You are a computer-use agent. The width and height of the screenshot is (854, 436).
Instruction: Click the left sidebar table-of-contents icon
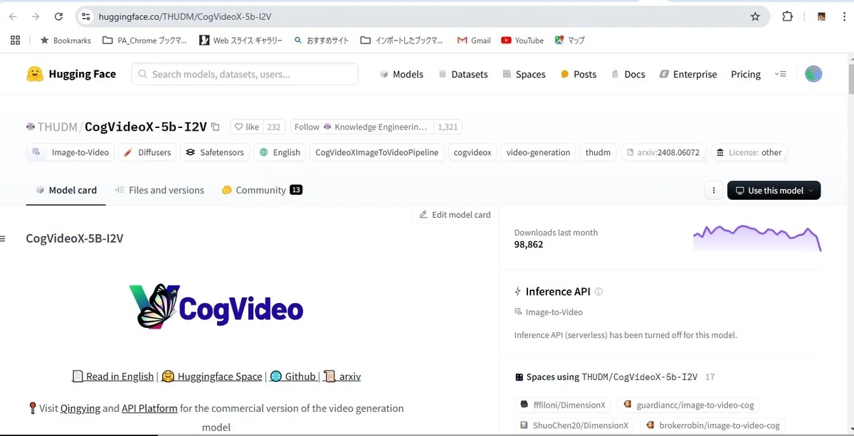(x=3, y=238)
